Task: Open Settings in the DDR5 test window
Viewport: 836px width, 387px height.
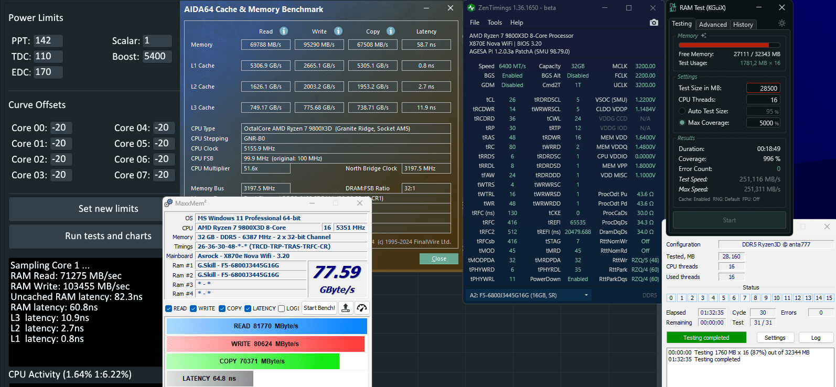Action: (775, 338)
